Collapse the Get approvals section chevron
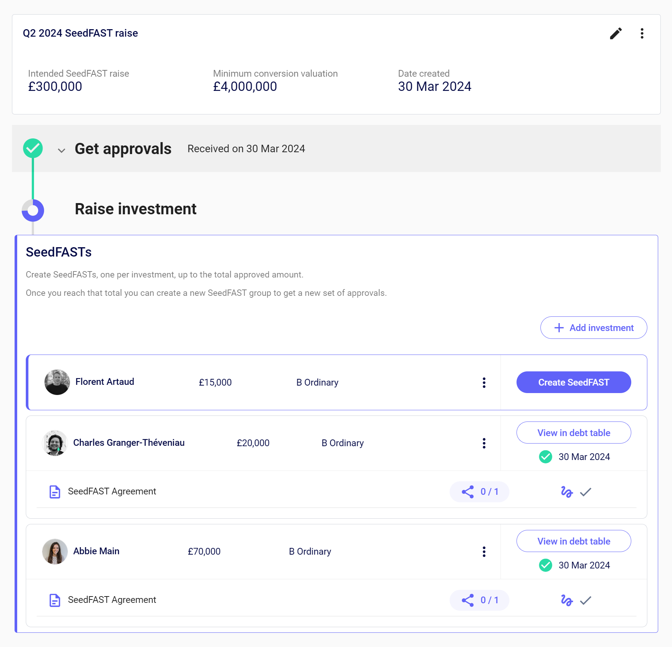 [62, 150]
